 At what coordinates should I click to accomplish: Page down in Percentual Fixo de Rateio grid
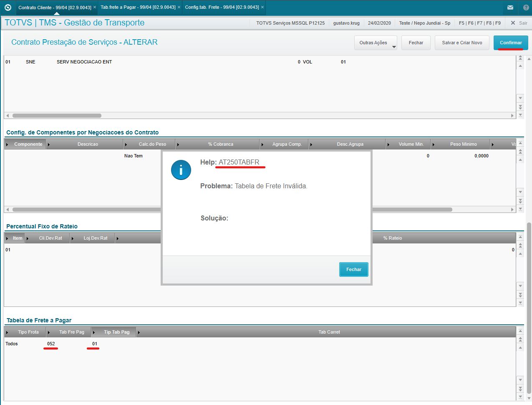pyautogui.click(x=520, y=295)
